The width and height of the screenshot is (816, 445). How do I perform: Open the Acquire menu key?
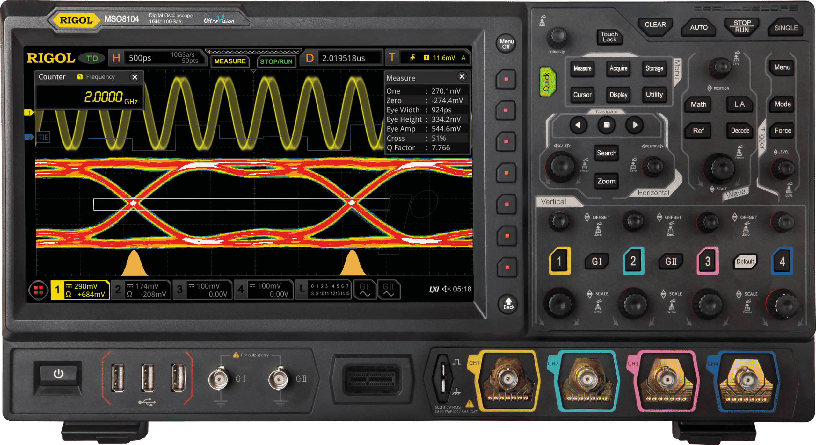click(x=618, y=68)
